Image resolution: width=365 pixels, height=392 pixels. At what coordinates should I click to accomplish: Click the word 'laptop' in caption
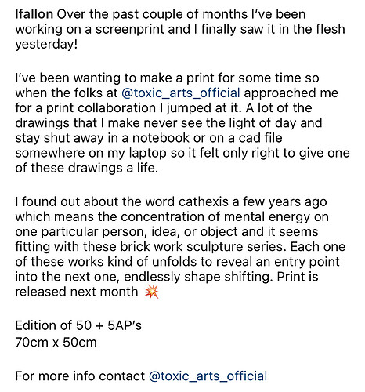point(148,154)
